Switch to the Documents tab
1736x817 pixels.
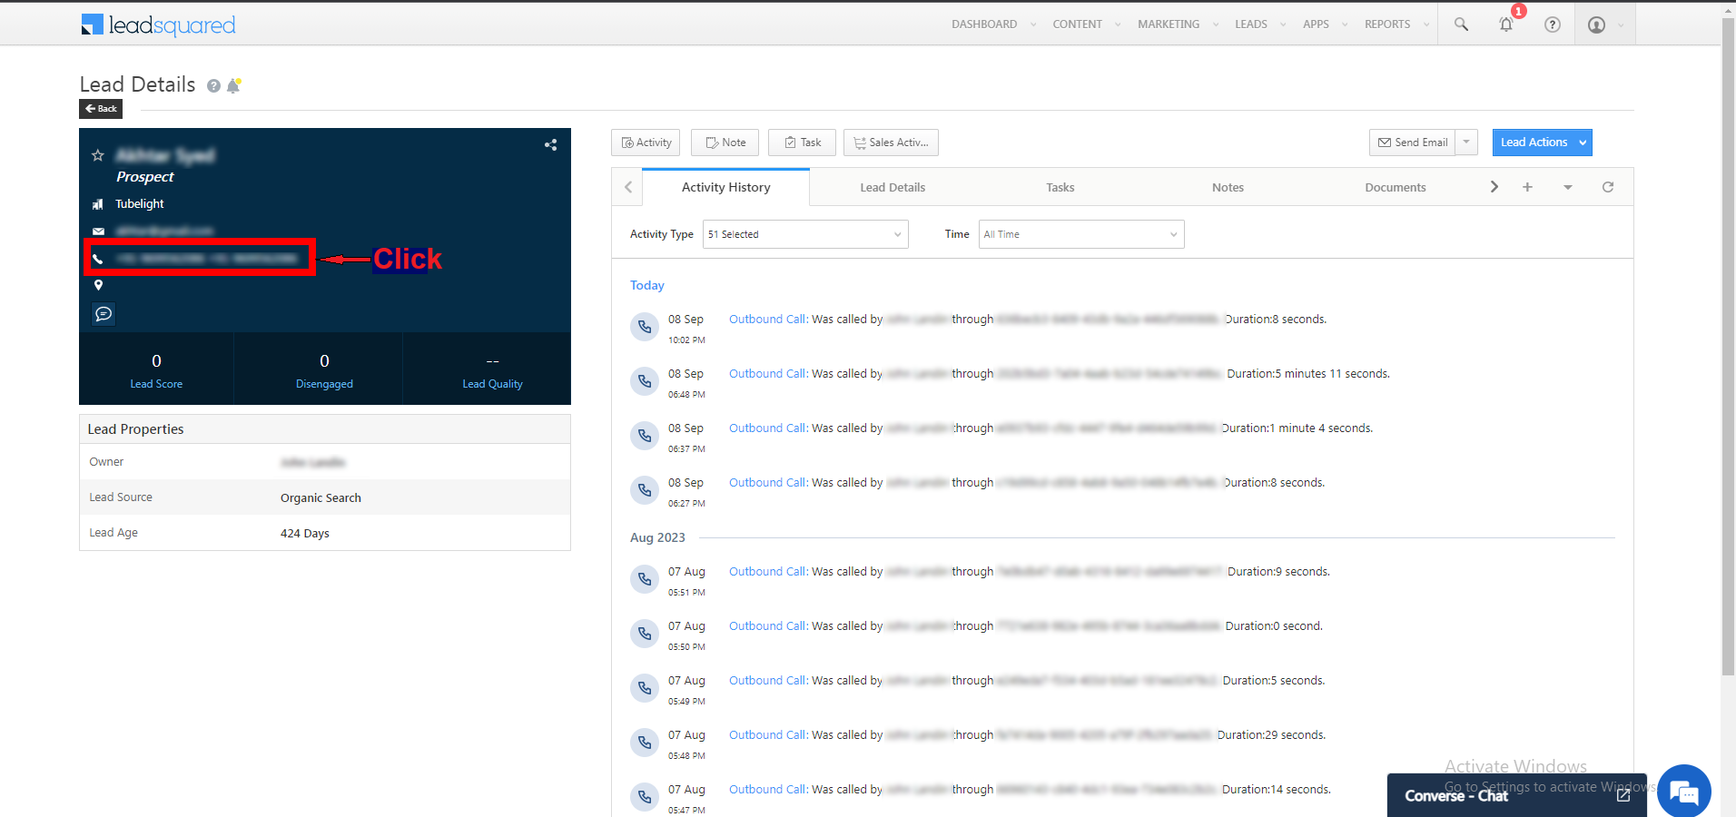[x=1395, y=188]
